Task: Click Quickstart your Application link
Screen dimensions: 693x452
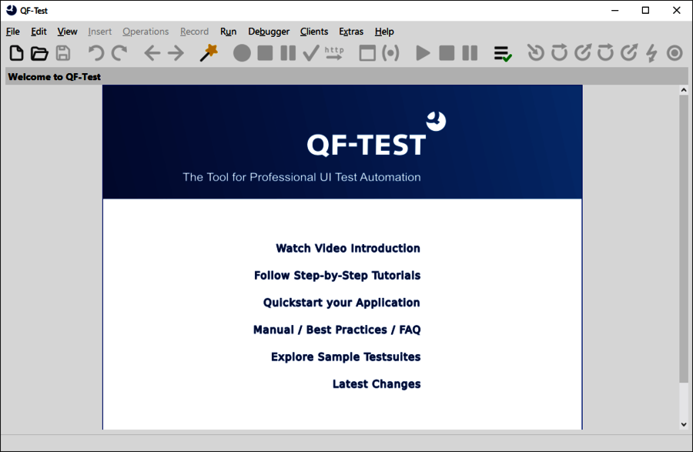Action: [x=342, y=303]
